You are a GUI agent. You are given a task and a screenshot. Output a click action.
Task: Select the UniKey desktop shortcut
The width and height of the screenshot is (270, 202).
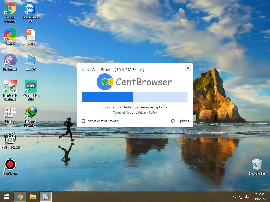10,115
